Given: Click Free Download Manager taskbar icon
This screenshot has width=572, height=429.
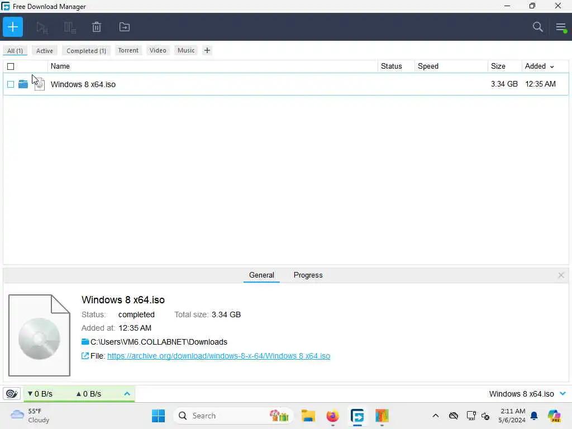Looking at the screenshot, I should tap(357, 416).
